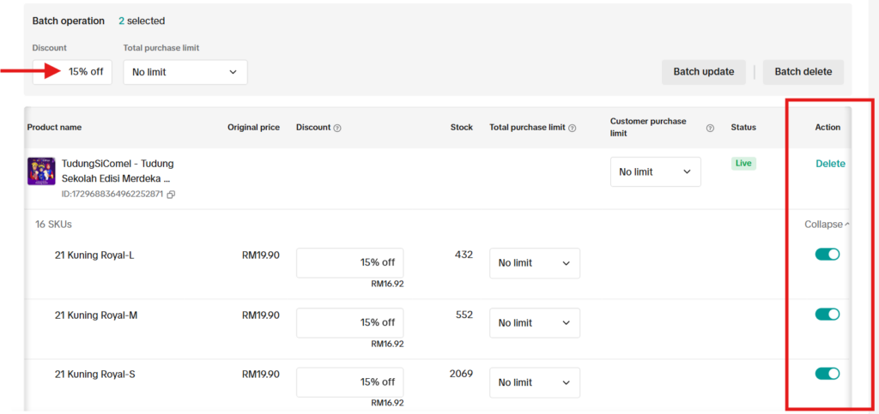Open purchase limit dropdown for Kuning Royal-M

point(535,323)
